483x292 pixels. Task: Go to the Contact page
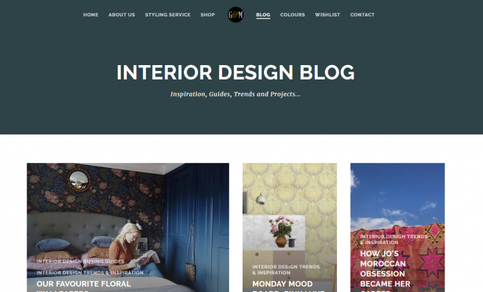(362, 15)
